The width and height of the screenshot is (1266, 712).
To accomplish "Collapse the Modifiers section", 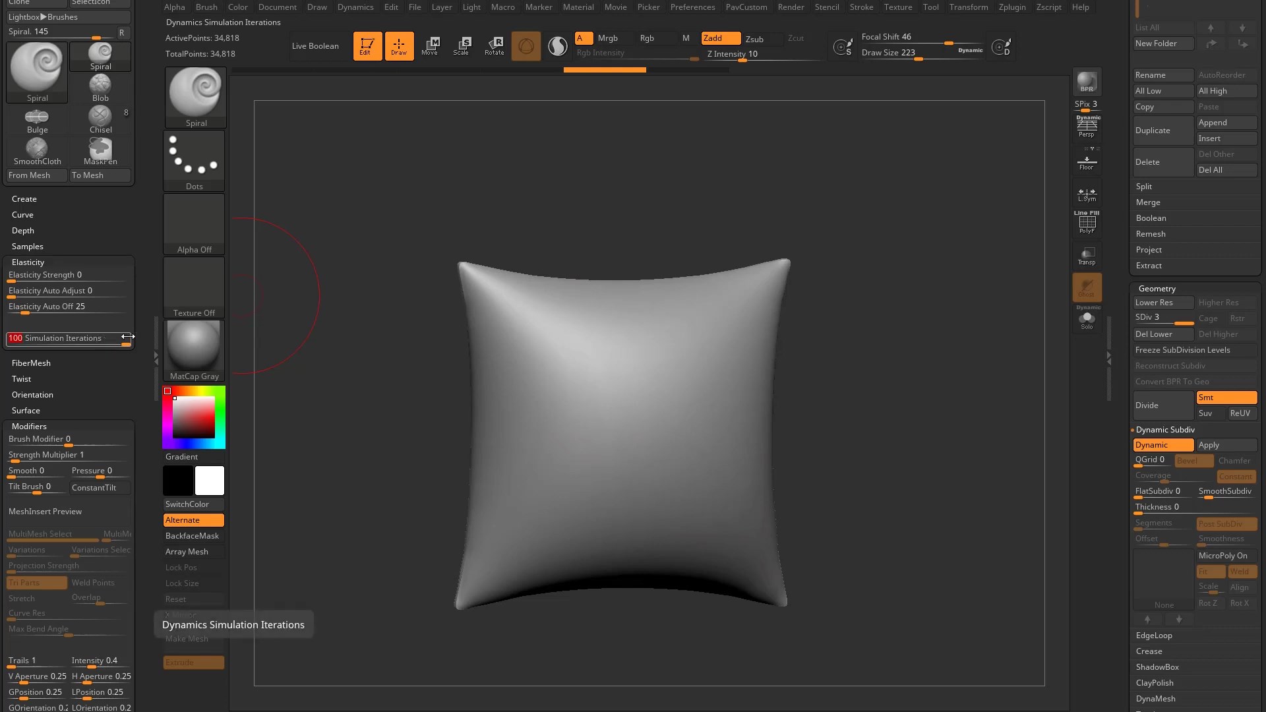I will [29, 426].
